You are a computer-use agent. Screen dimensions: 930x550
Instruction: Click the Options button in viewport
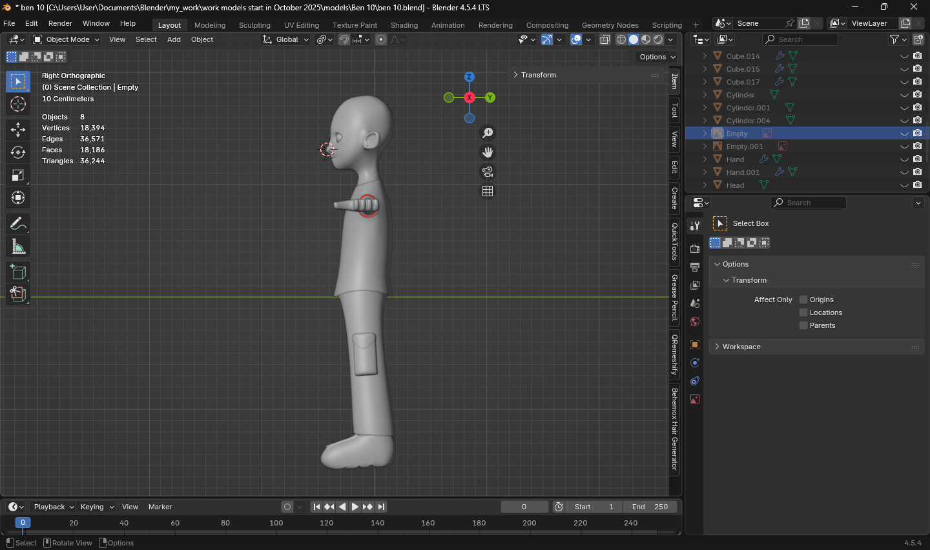click(x=657, y=57)
